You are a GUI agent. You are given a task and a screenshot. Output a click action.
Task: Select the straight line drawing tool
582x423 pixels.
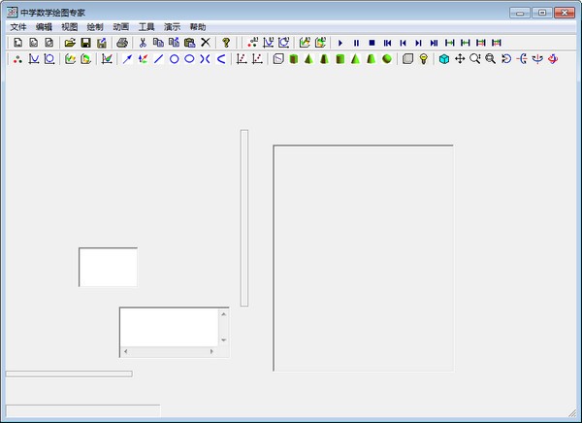pos(159,59)
